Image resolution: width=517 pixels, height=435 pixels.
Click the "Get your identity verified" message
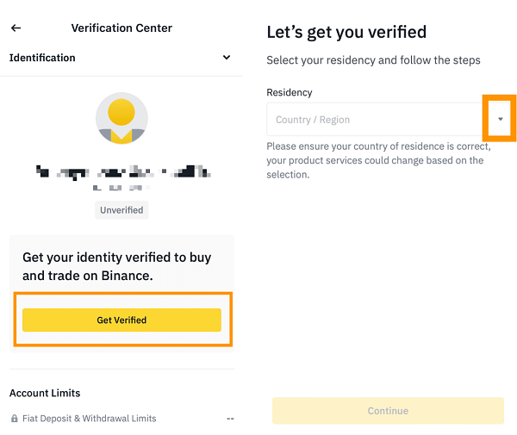[x=116, y=266]
